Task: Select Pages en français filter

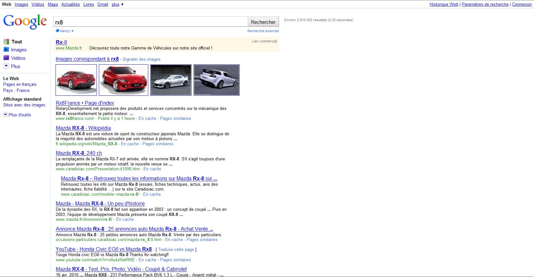Action: [20, 85]
